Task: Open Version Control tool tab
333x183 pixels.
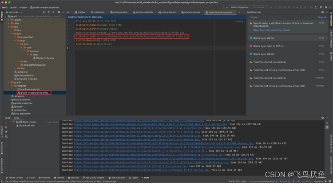Action: click(14, 178)
